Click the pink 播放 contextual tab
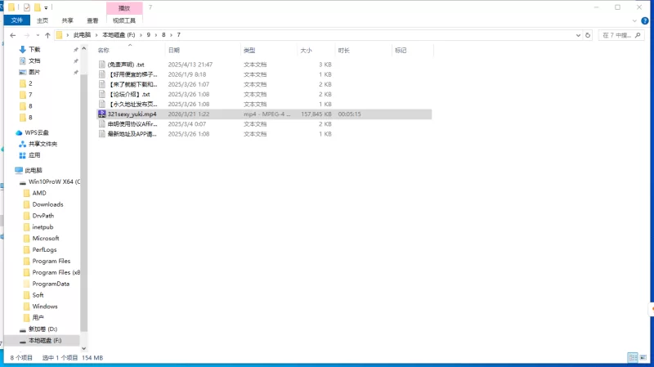Screen dimensions: 654x367 [124, 8]
